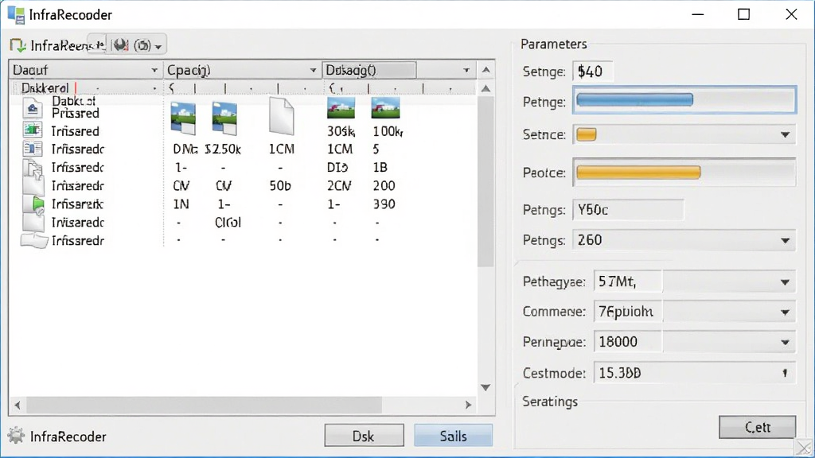Image resolution: width=815 pixels, height=458 pixels.
Task: Click the green download arrow toolbar icon
Action: pyautogui.click(x=18, y=45)
